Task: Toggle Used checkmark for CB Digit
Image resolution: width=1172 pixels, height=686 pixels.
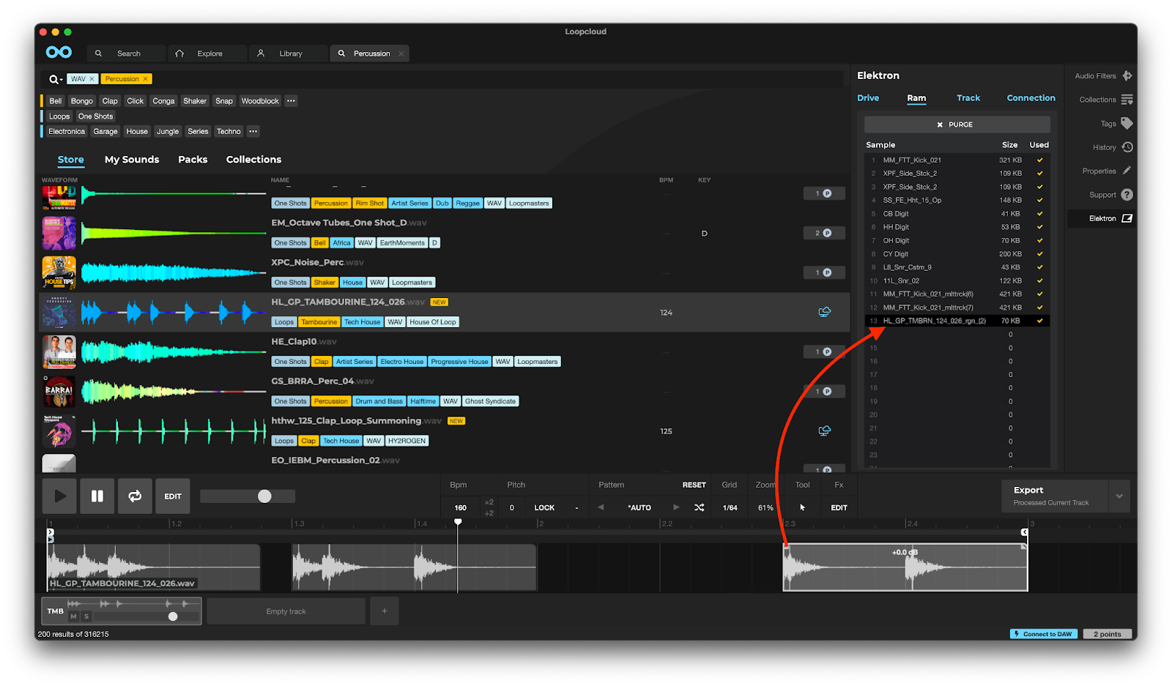Action: pos(1039,214)
